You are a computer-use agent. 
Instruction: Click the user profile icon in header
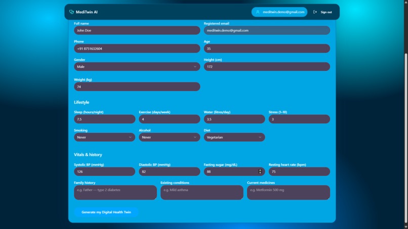coord(258,12)
